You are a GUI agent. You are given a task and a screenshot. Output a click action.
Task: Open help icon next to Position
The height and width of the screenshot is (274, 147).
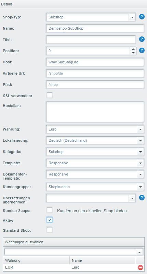[x=142, y=50]
